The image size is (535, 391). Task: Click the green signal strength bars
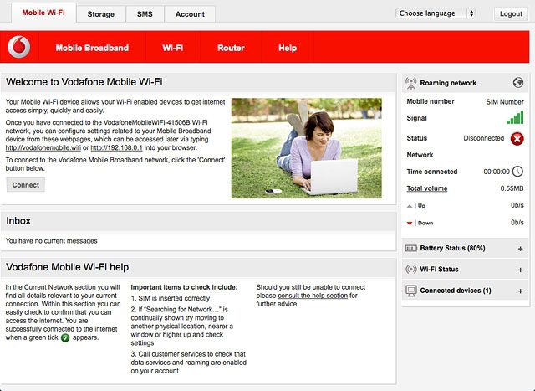click(x=515, y=117)
